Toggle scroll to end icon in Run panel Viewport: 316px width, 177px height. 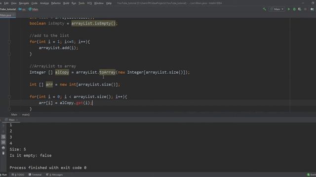click(x=3, y=142)
